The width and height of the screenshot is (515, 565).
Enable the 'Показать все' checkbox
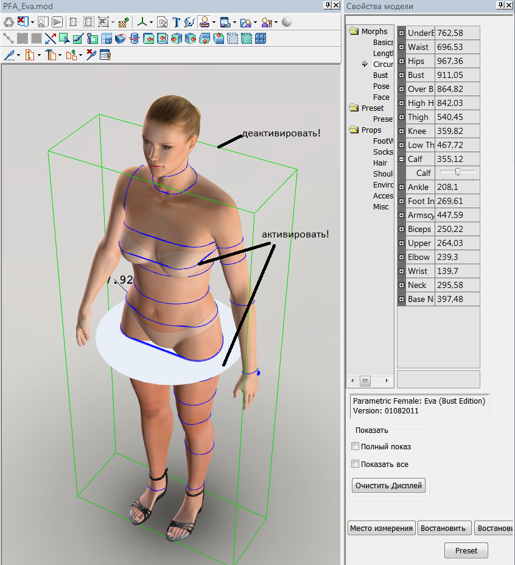pos(356,464)
